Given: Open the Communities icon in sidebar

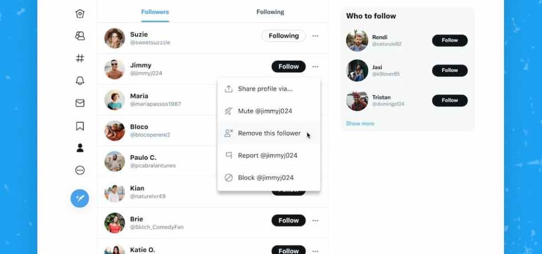Looking at the screenshot, I should pos(80,36).
